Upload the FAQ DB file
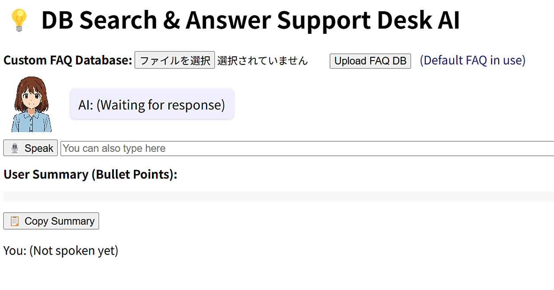This screenshot has height=290, width=554. point(370,61)
